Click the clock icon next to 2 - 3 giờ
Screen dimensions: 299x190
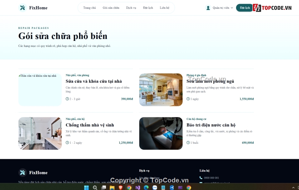[x=67, y=99]
